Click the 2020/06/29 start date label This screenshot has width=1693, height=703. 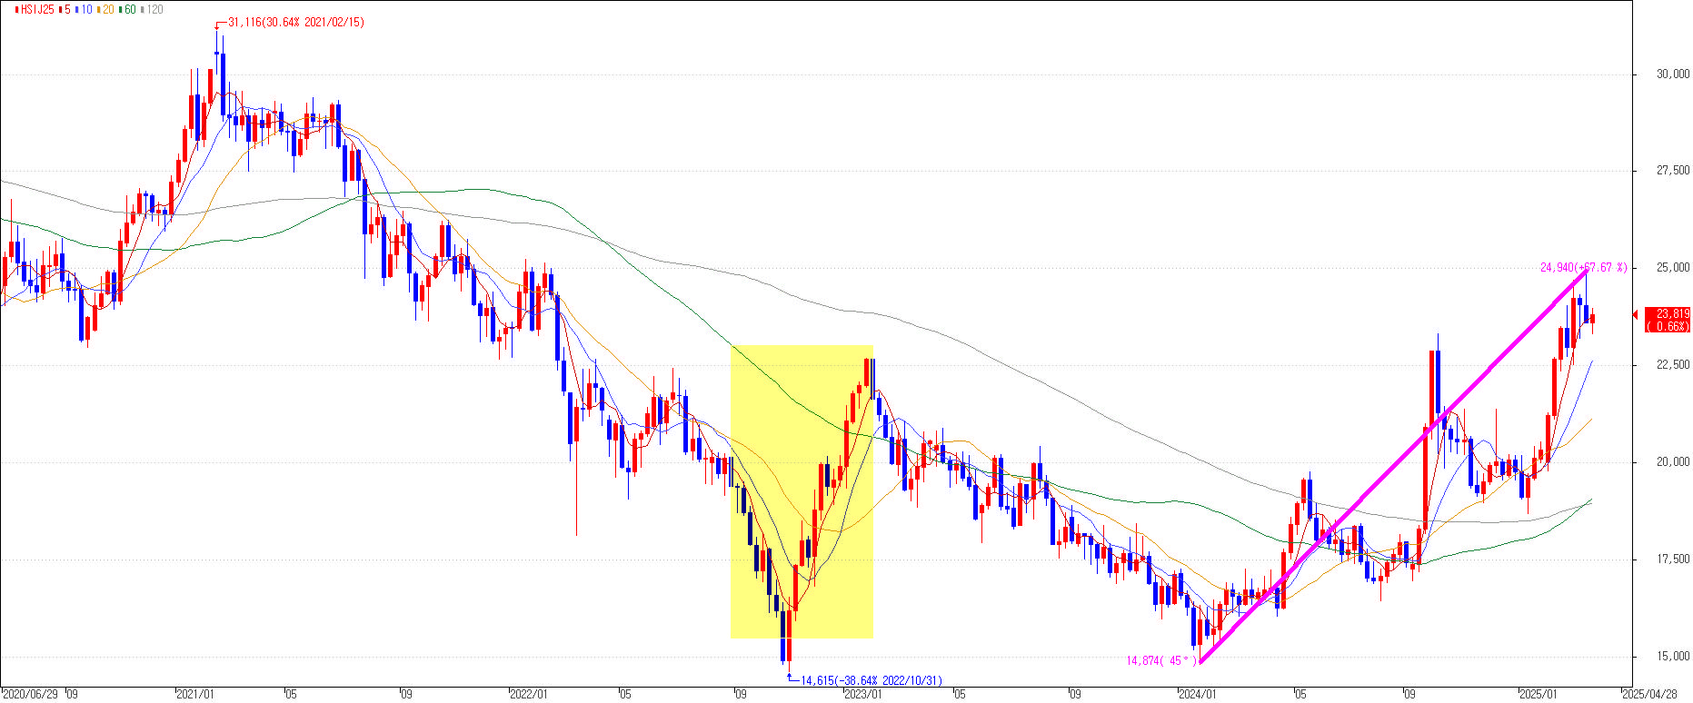[29, 695]
